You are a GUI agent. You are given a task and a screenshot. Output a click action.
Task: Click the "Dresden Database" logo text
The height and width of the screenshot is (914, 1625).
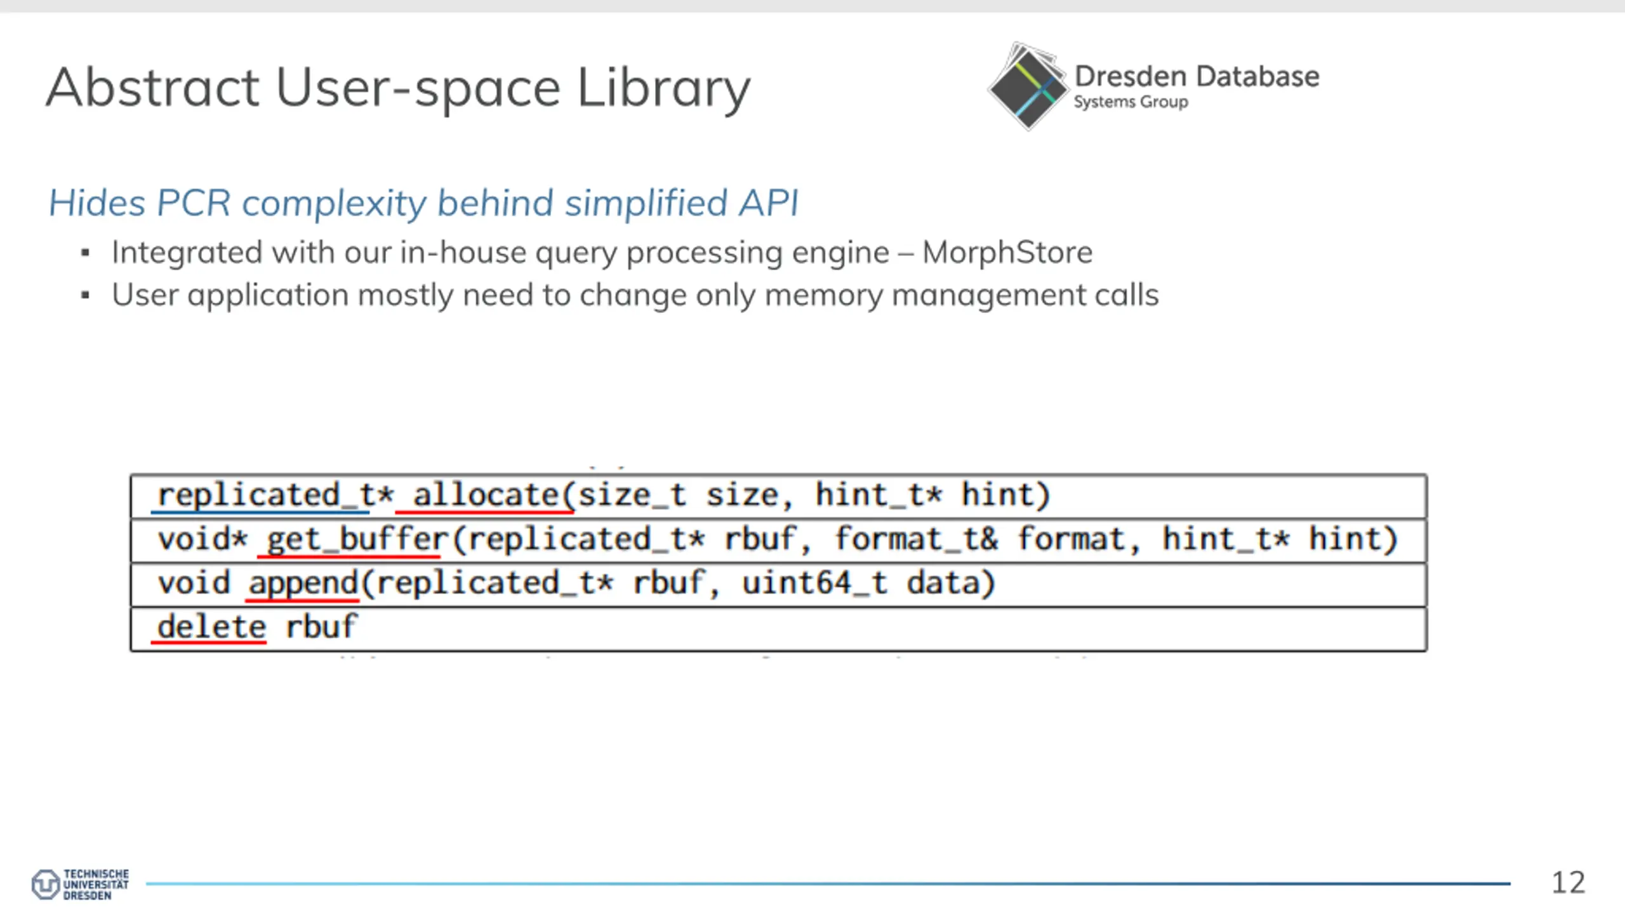pyautogui.click(x=1197, y=76)
